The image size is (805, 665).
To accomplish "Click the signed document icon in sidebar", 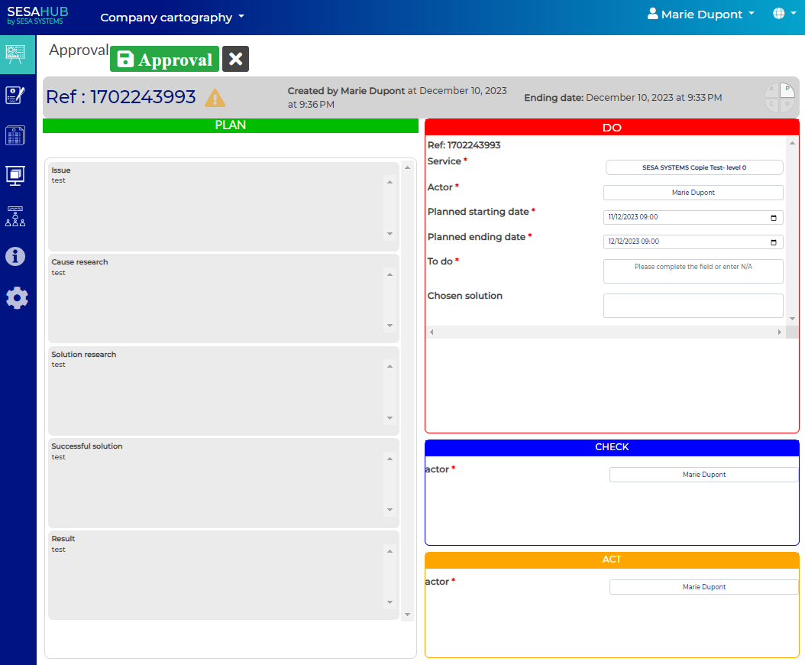I will [16, 95].
